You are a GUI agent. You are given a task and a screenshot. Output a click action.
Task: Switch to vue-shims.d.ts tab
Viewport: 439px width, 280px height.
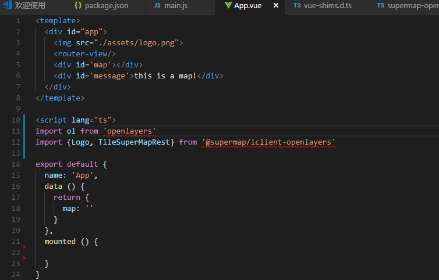(328, 6)
